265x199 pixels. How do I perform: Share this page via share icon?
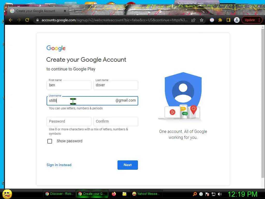tap(193, 20)
